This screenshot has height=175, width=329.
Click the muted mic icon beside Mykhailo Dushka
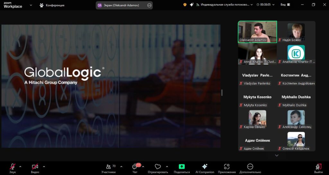pyautogui.click(x=280, y=105)
